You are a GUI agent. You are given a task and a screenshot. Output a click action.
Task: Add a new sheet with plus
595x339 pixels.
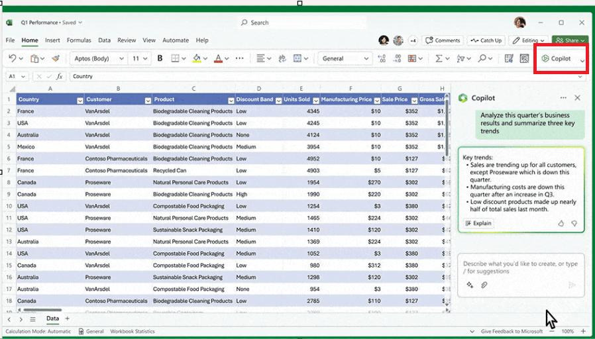pyautogui.click(x=67, y=318)
